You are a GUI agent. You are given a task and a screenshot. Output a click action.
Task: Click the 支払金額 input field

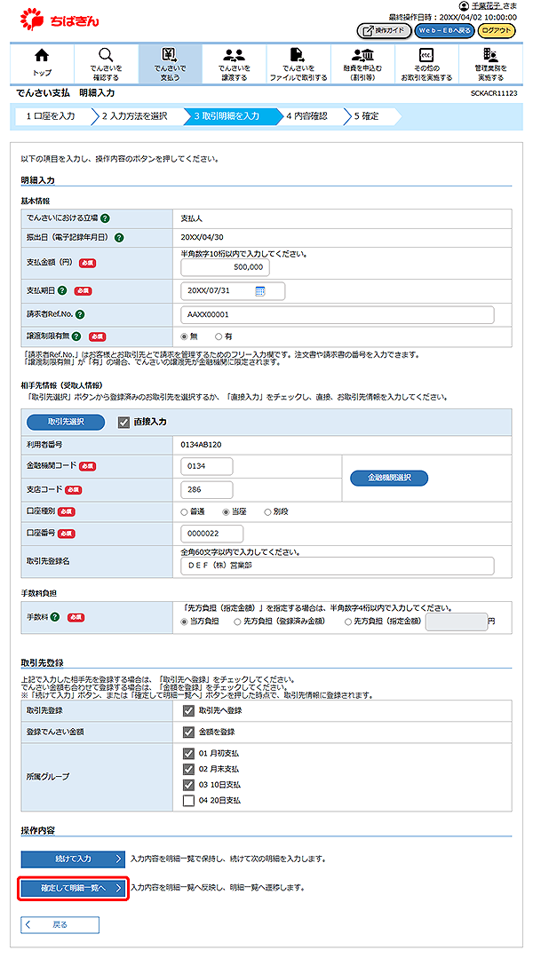(225, 267)
